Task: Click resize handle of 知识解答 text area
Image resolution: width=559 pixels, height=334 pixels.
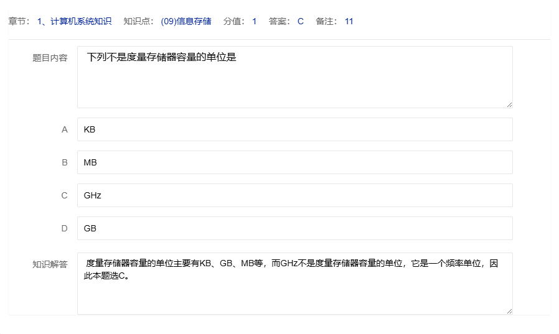Action: (x=509, y=311)
